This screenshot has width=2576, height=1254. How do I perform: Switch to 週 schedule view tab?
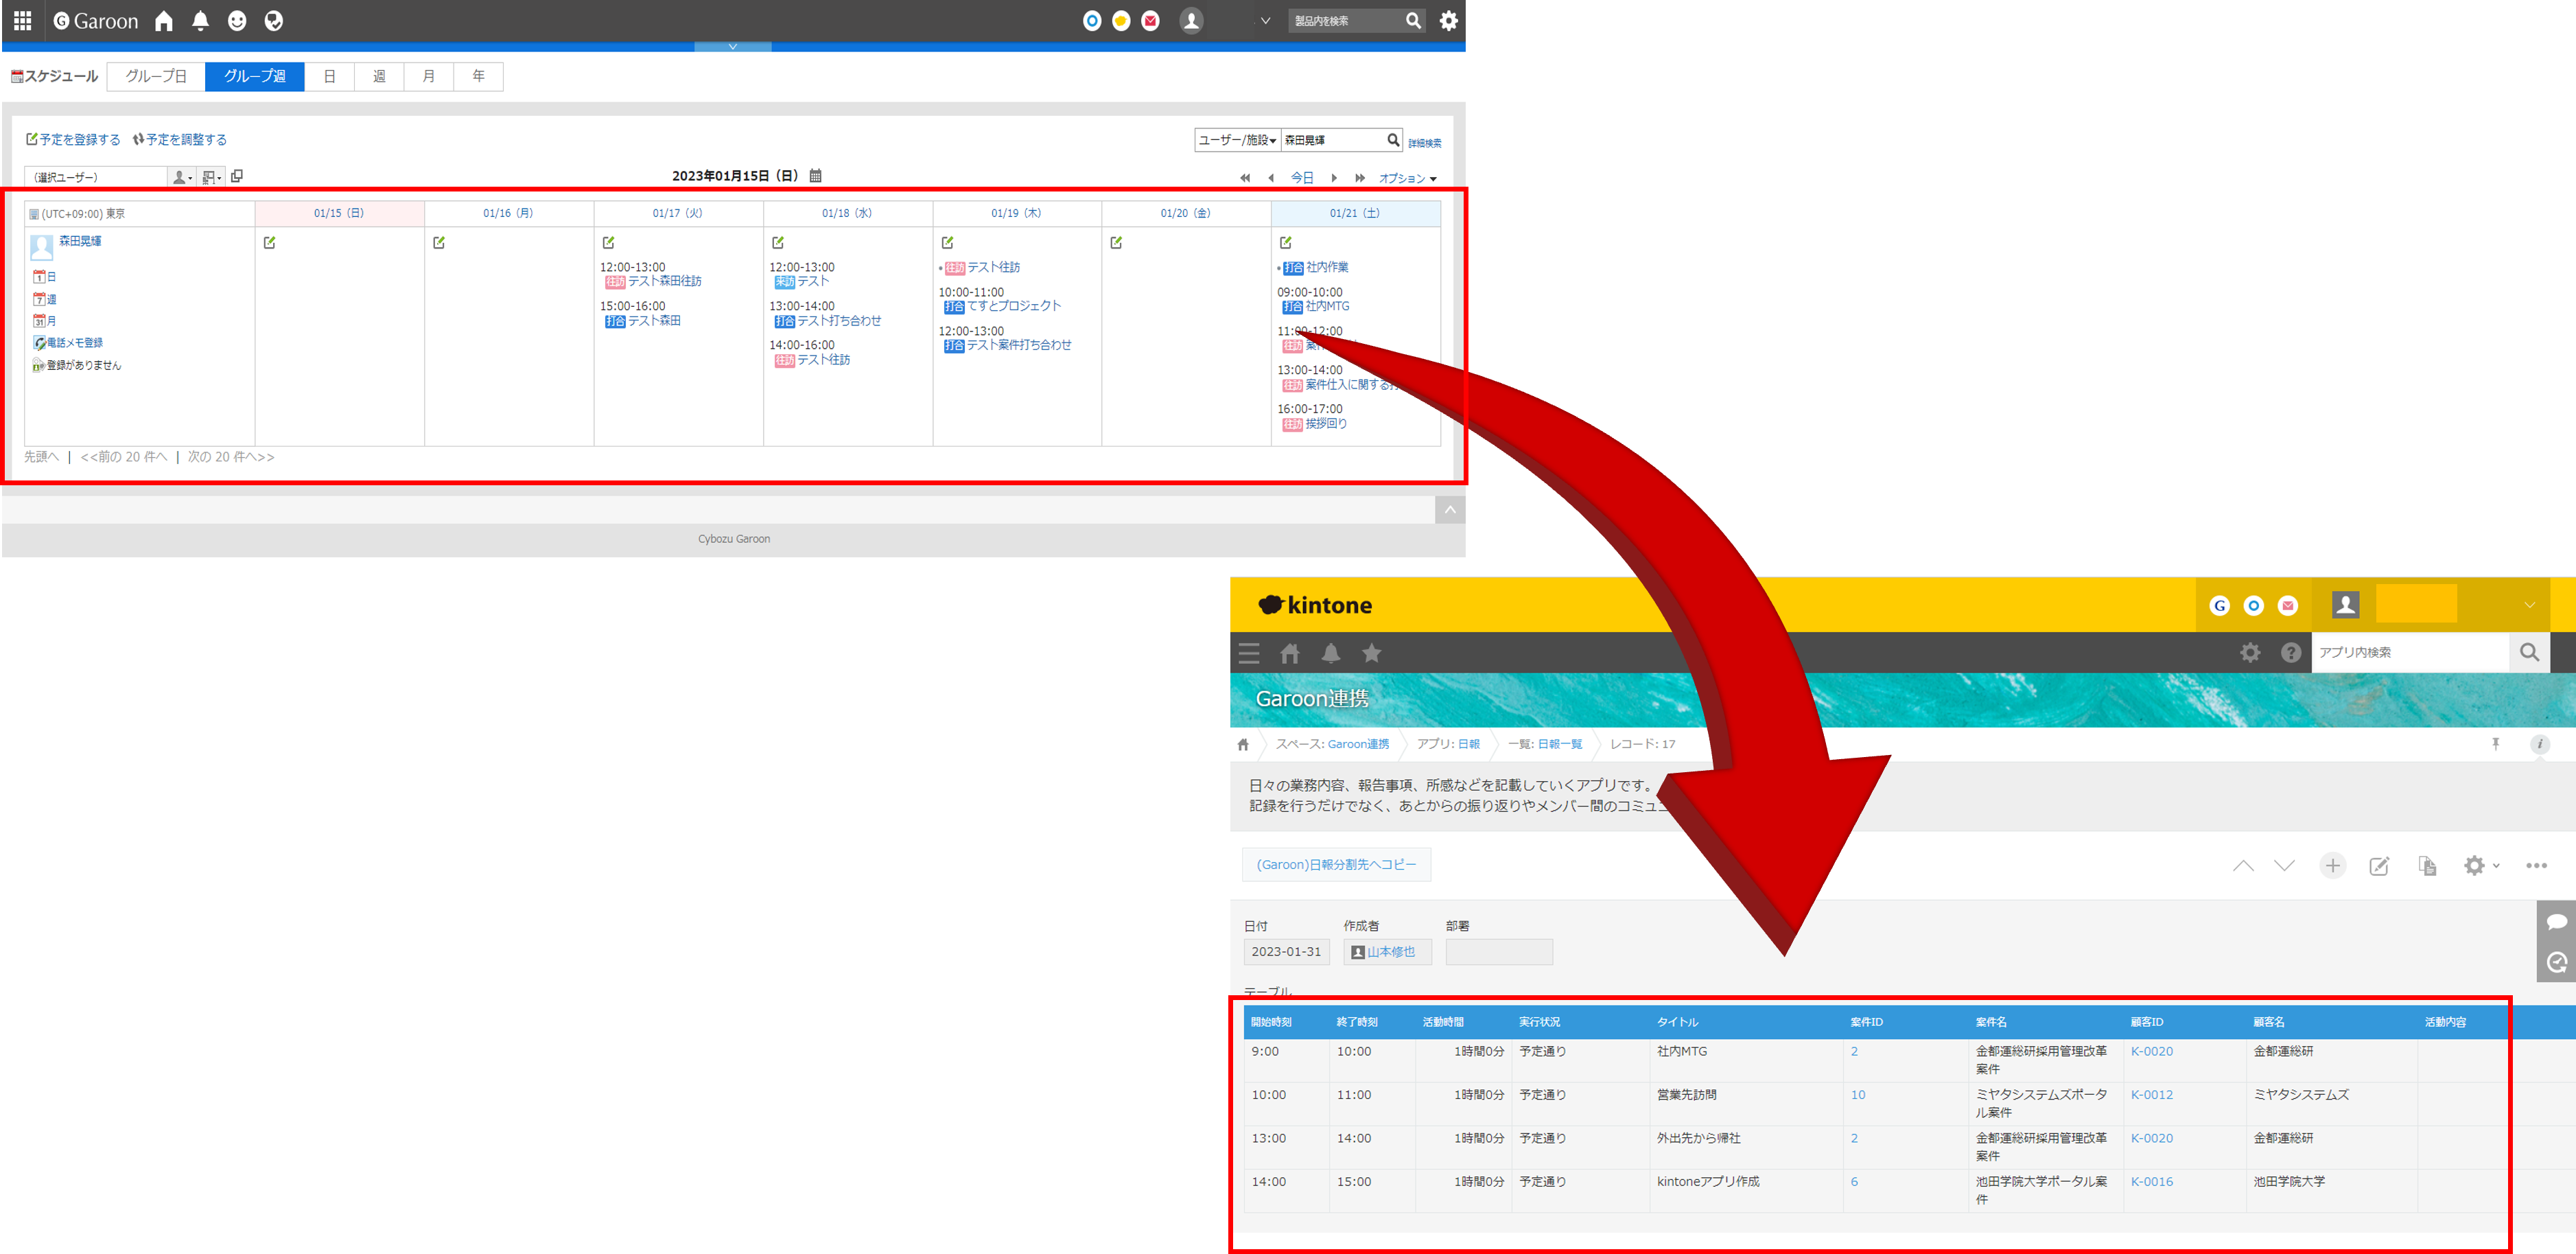pyautogui.click(x=379, y=77)
